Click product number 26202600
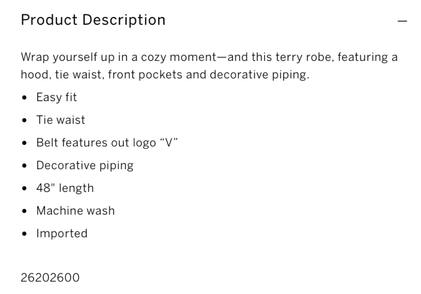Screen dimensions: 421x294 click(50, 278)
